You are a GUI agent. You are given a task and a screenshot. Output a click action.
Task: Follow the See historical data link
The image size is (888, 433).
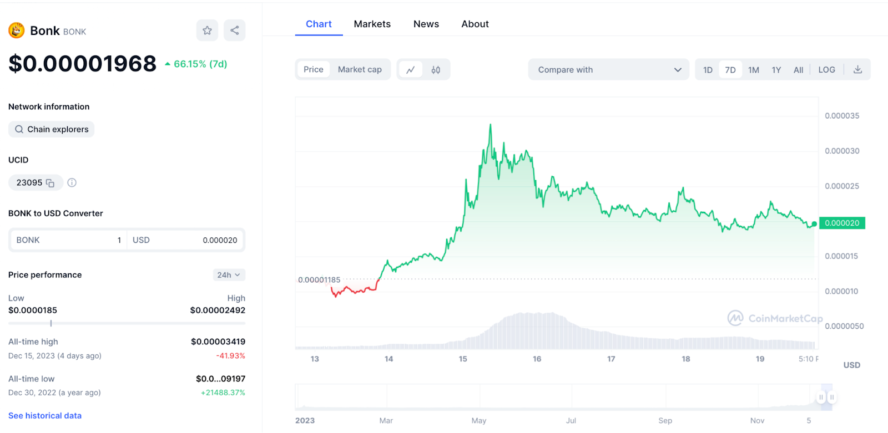[x=45, y=416]
